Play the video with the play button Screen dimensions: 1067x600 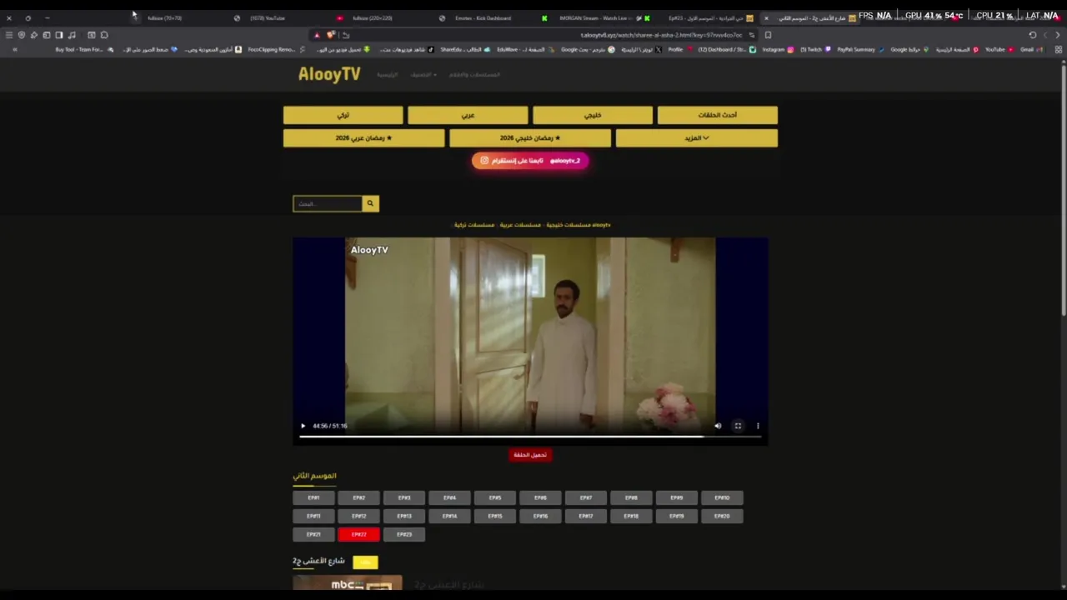click(303, 426)
